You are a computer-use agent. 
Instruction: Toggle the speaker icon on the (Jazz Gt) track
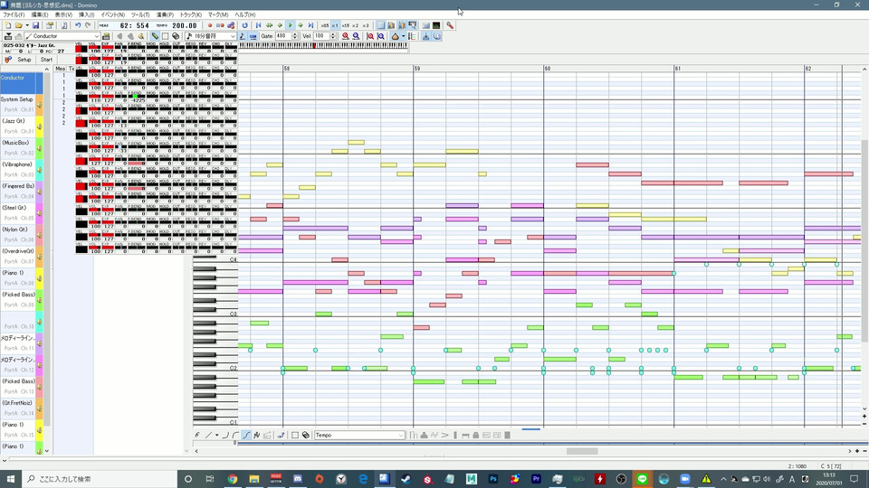click(39, 127)
